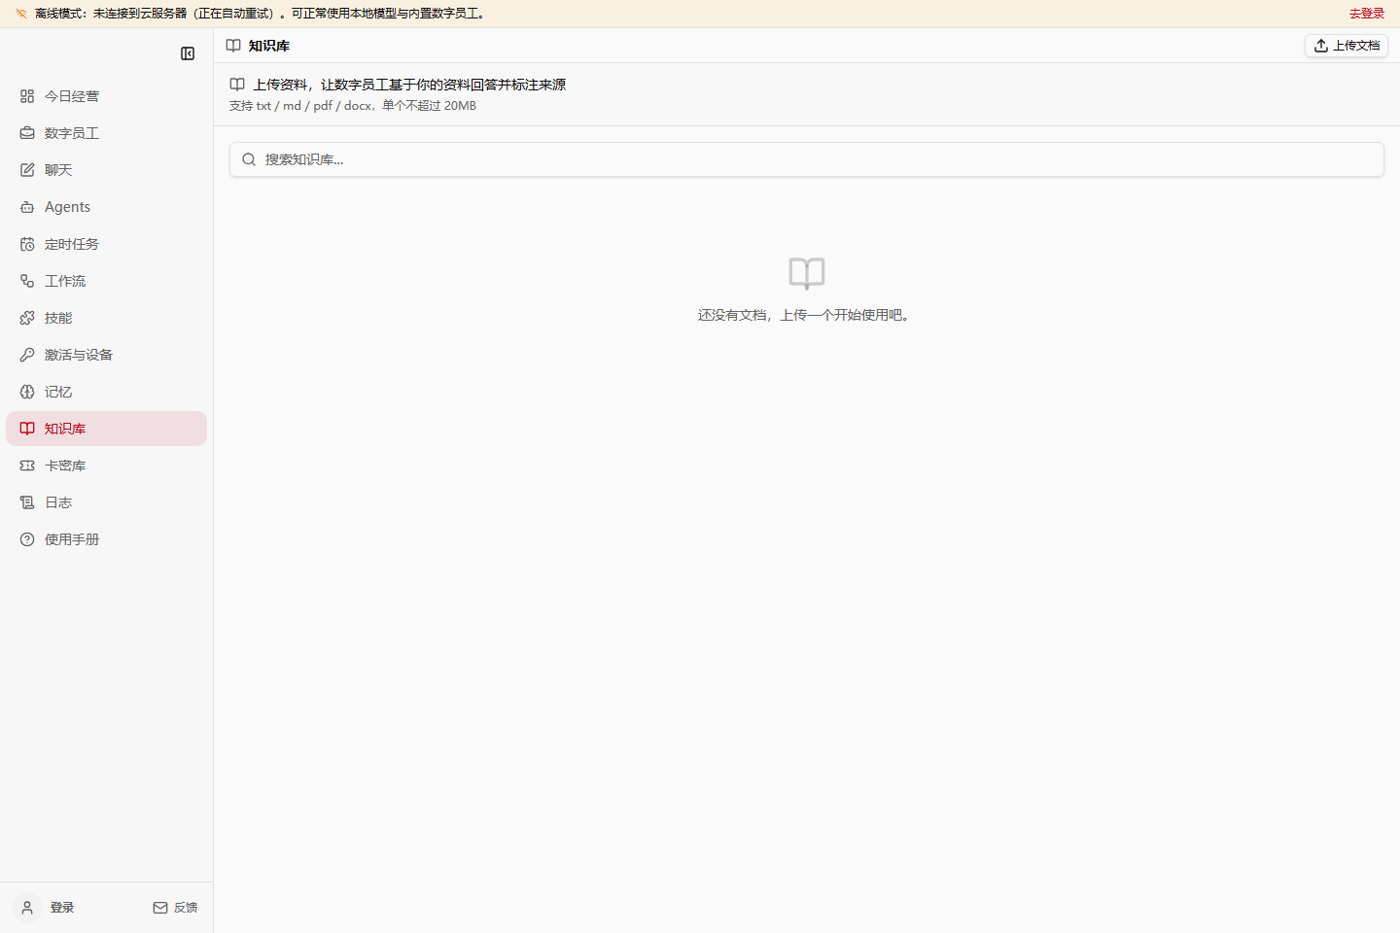
Task: Focus the 搜索知识库 search field
Action: (x=807, y=159)
